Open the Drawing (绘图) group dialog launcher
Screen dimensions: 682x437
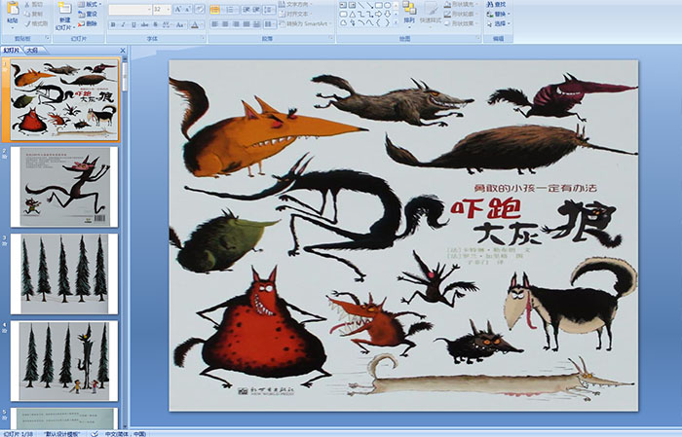(x=478, y=38)
